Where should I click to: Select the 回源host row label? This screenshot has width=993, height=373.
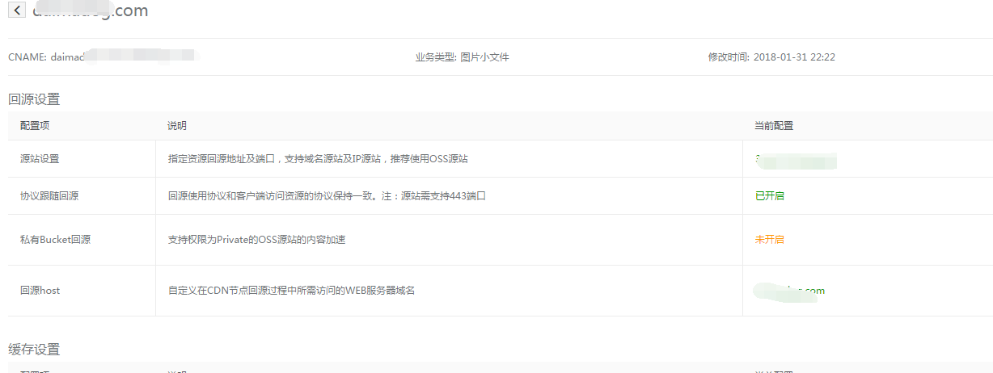[40, 291]
